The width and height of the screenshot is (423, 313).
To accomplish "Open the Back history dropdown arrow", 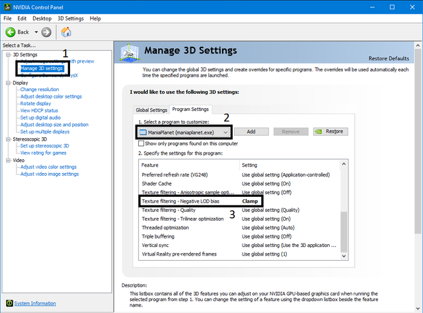I will (36, 32).
